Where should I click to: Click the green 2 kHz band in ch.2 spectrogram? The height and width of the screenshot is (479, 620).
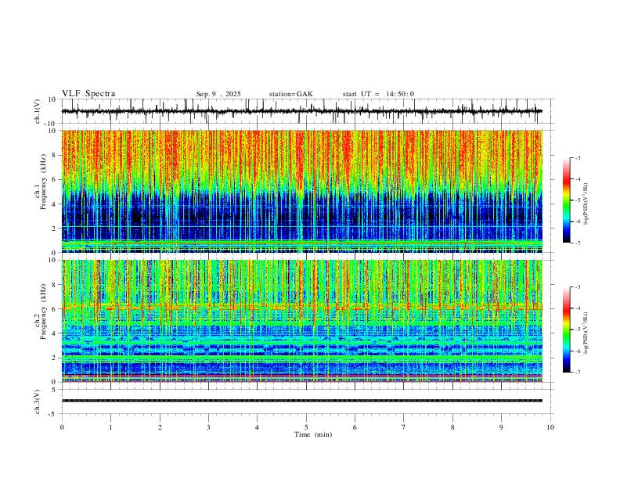[302, 358]
